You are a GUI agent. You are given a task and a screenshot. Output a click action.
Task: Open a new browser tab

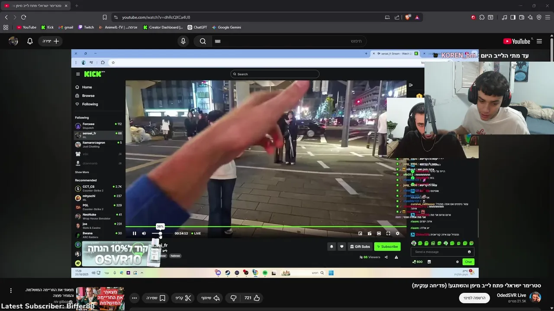77,6
